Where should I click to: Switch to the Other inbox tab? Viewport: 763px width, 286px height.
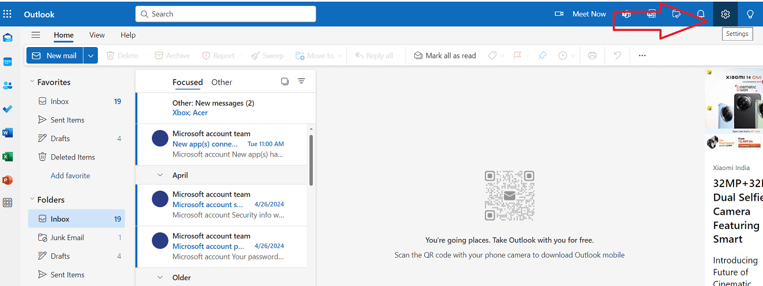pyautogui.click(x=222, y=82)
